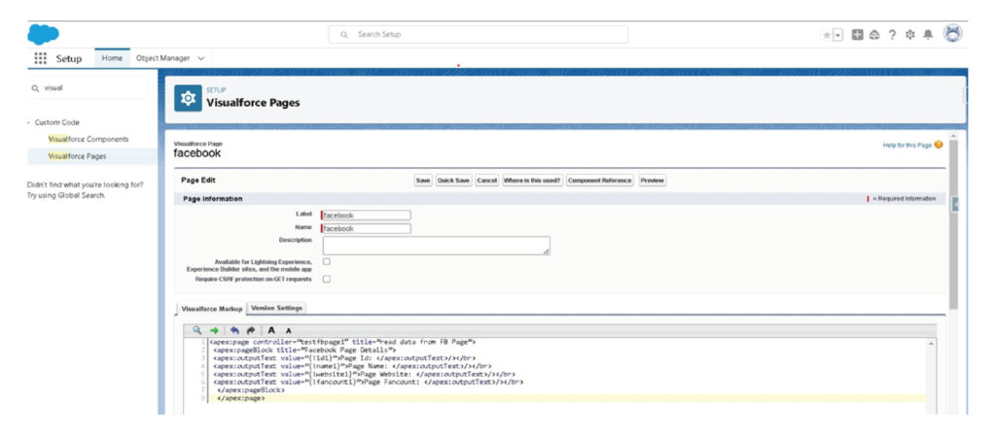Click the scroll up arrow of code editor
Image resolution: width=996 pixels, height=435 pixels.
click(931, 343)
